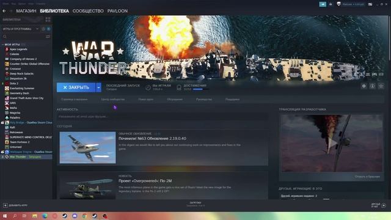391x220 pixels.
Task: Open the СООБЩЕСТВО tab
Action: [x=88, y=11]
